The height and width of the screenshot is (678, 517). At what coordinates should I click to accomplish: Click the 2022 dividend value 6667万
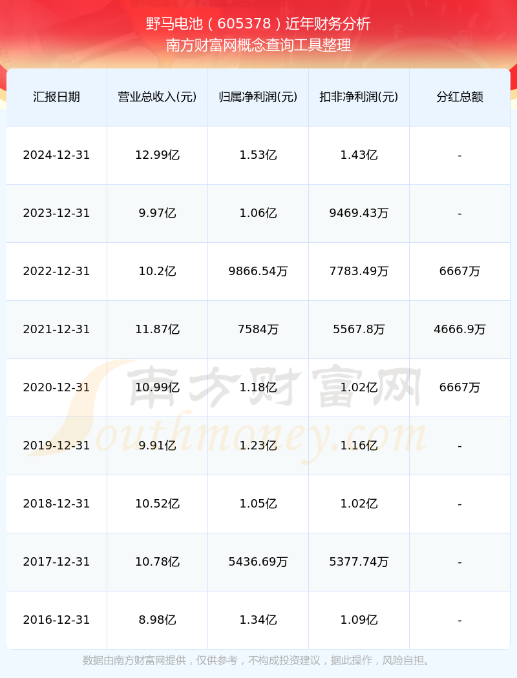click(x=460, y=271)
